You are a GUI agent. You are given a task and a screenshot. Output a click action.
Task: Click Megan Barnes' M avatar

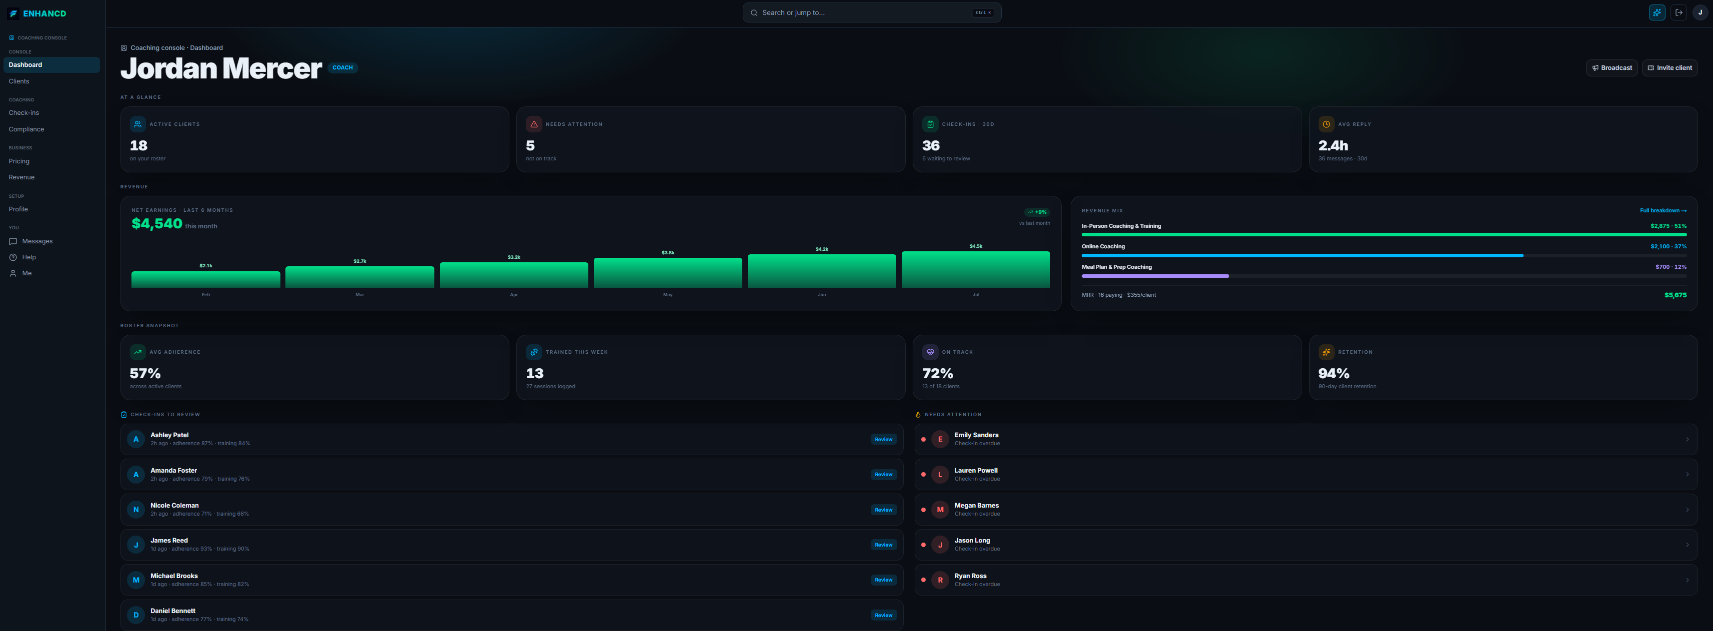pos(940,510)
